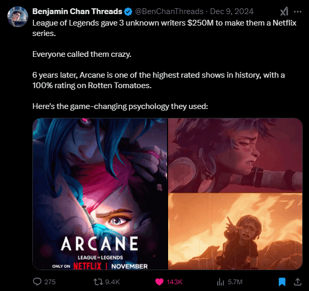View analytics with 5.7M views

point(220,282)
